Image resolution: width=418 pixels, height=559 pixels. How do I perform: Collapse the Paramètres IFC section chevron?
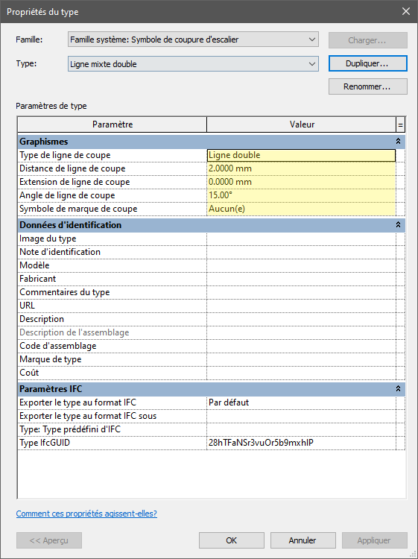[x=398, y=388]
